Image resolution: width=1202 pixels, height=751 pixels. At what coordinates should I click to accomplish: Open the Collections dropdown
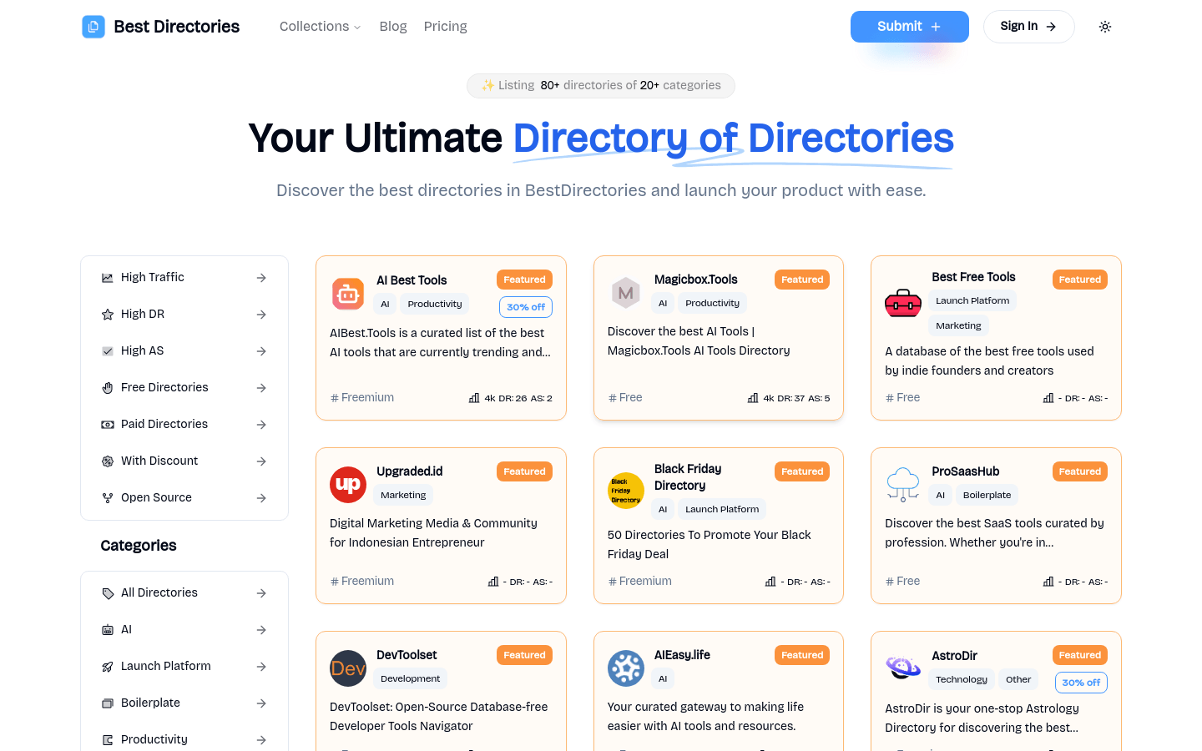(x=320, y=26)
